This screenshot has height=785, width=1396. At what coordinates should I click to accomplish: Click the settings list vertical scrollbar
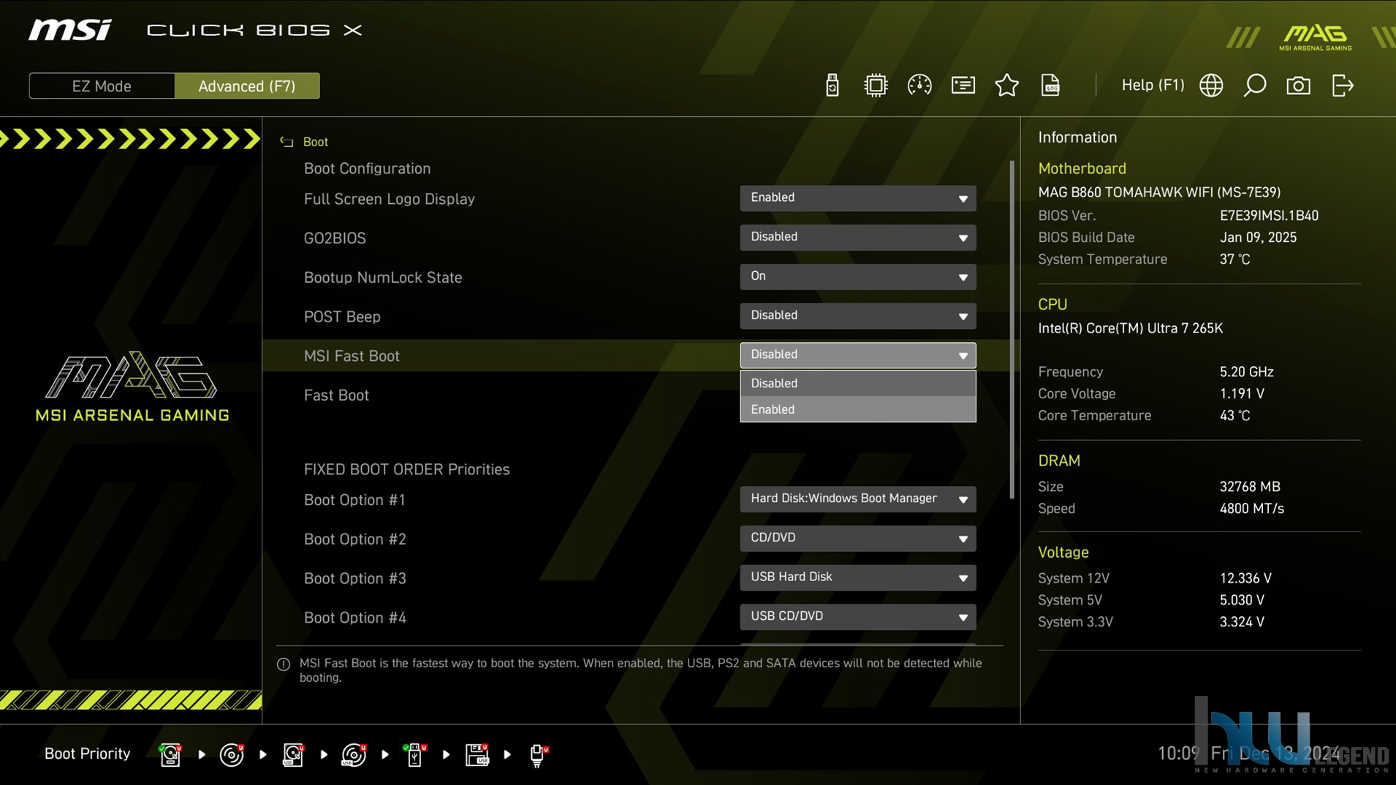1012,329
